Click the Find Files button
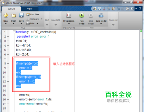 click(x=33, y=14)
